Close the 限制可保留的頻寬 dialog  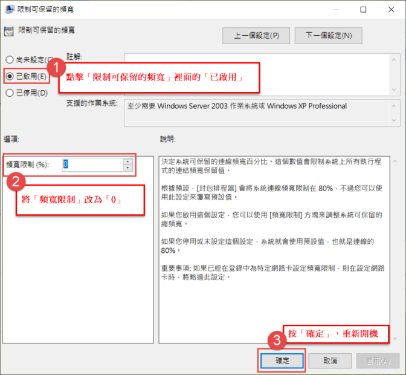[391, 10]
